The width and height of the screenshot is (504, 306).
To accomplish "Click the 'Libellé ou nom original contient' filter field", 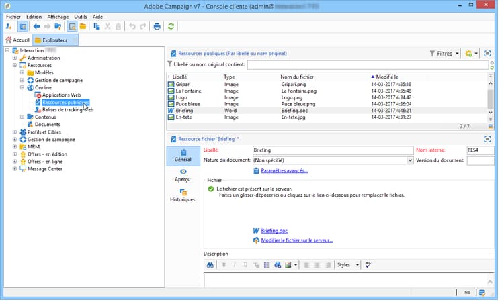I will click(x=368, y=65).
